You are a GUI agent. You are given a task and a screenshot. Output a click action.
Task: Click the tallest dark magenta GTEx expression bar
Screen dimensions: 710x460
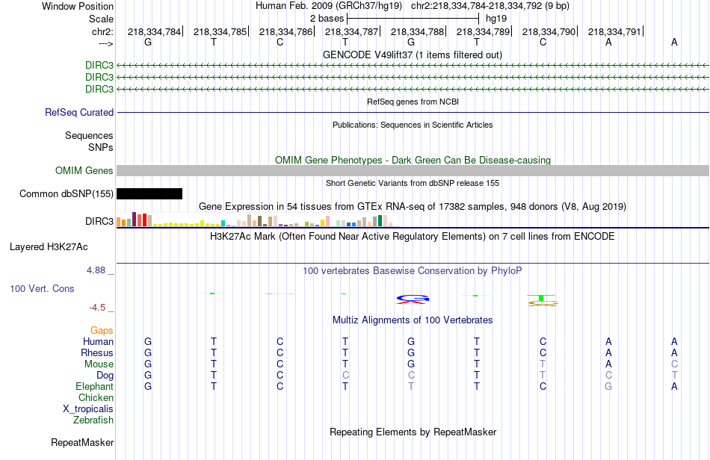134,219
